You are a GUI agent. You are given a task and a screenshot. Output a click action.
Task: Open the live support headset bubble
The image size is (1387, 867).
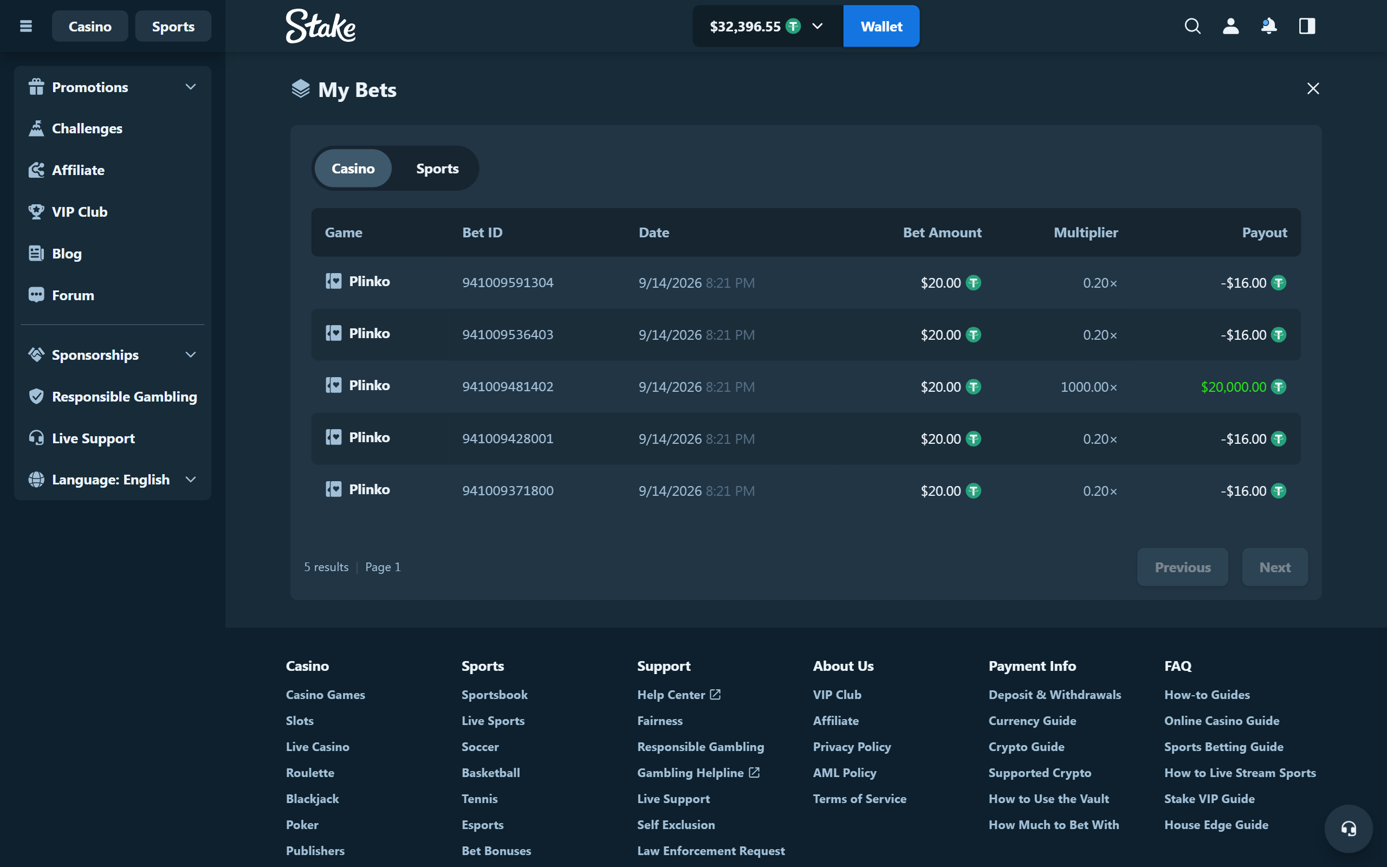coord(1348,829)
